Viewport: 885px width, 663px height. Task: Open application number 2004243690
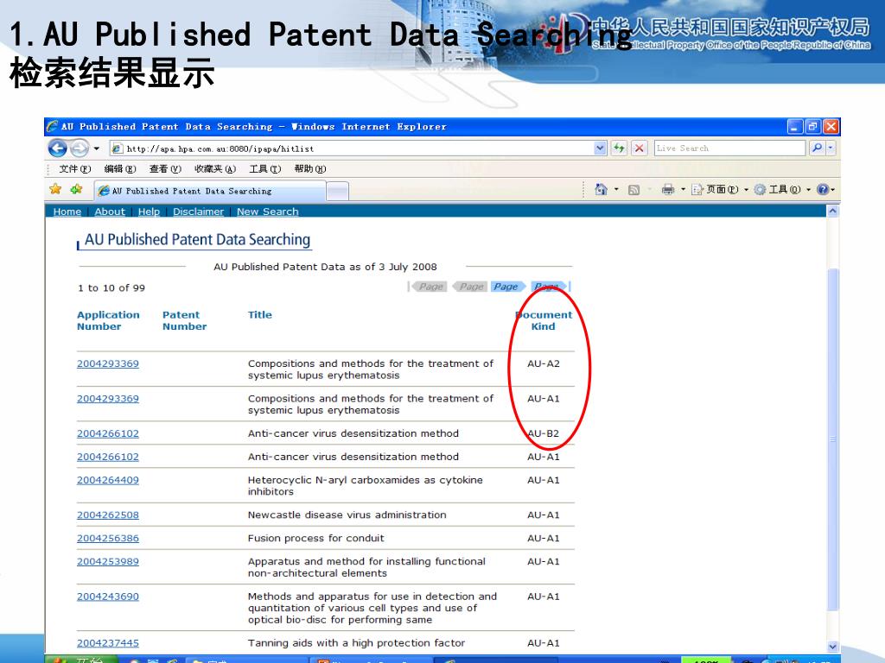(x=108, y=597)
